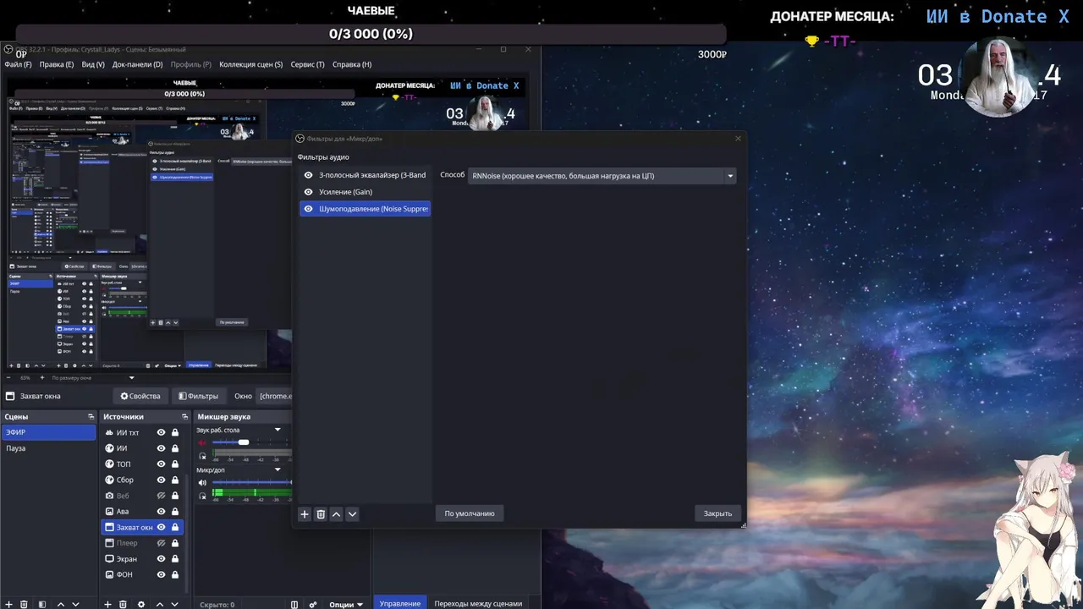Screen dimensions: 1083x609
Task: Select the Пауза scene
Action: click(x=49, y=448)
